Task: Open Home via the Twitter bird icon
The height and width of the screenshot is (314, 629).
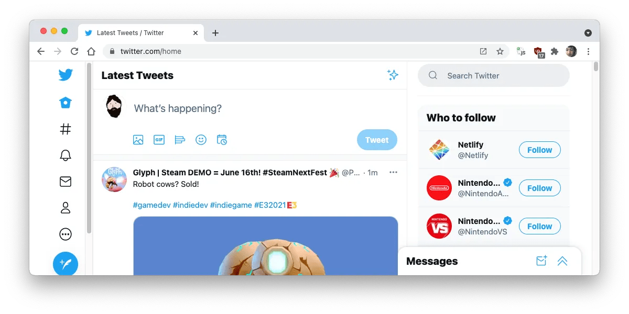Action: (66, 74)
